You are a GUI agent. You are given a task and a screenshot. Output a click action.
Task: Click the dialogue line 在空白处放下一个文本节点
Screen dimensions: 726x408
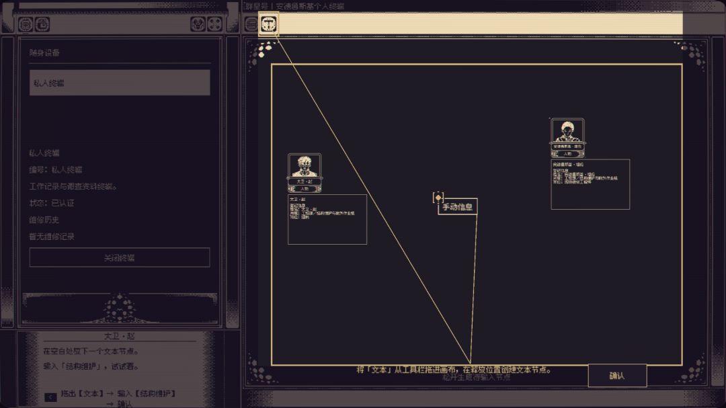[91, 351]
